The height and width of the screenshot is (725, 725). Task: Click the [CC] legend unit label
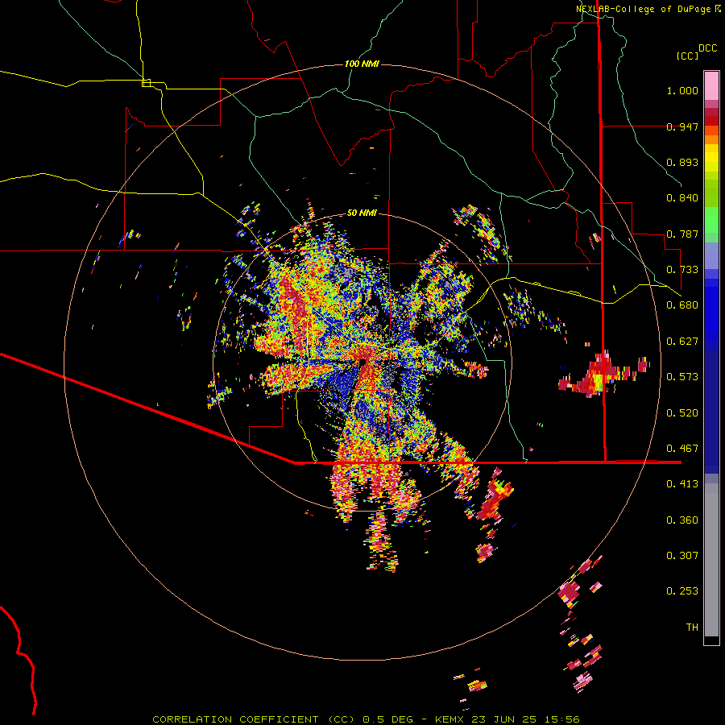[x=688, y=56]
